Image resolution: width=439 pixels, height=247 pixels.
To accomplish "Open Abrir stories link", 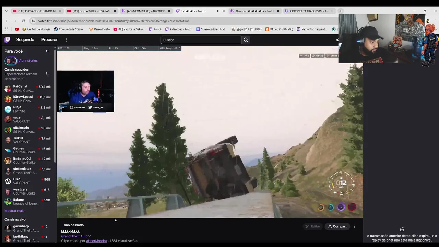I will pyautogui.click(x=28, y=61).
